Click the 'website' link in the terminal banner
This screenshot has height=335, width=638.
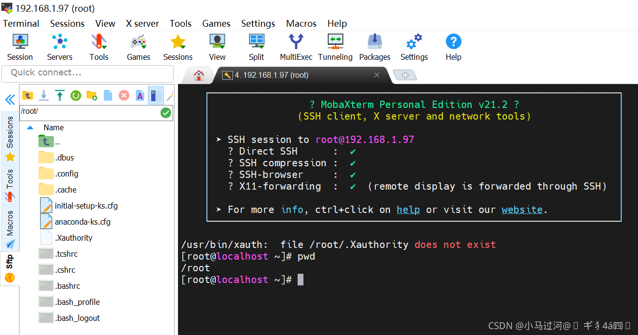click(522, 210)
